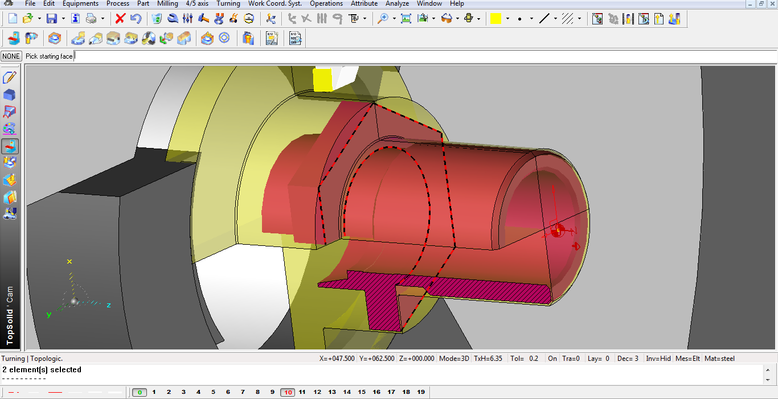Click the zoom-to-fit picture frame icon
778x399 pixels.
pos(406,19)
